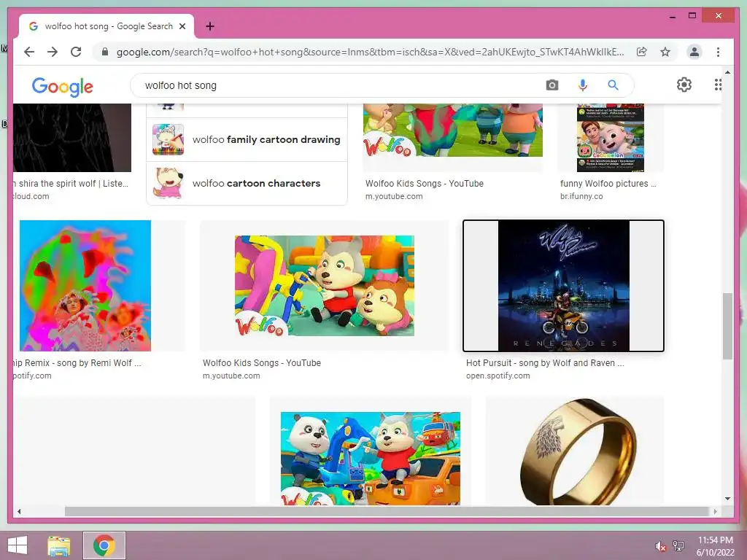Screen dimensions: 747x560
Task: Open 'Hot Pursuit - song by Wolf and Raven' link
Action: [x=545, y=363]
